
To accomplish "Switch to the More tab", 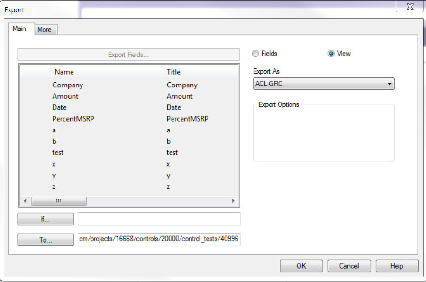I will tap(46, 29).
